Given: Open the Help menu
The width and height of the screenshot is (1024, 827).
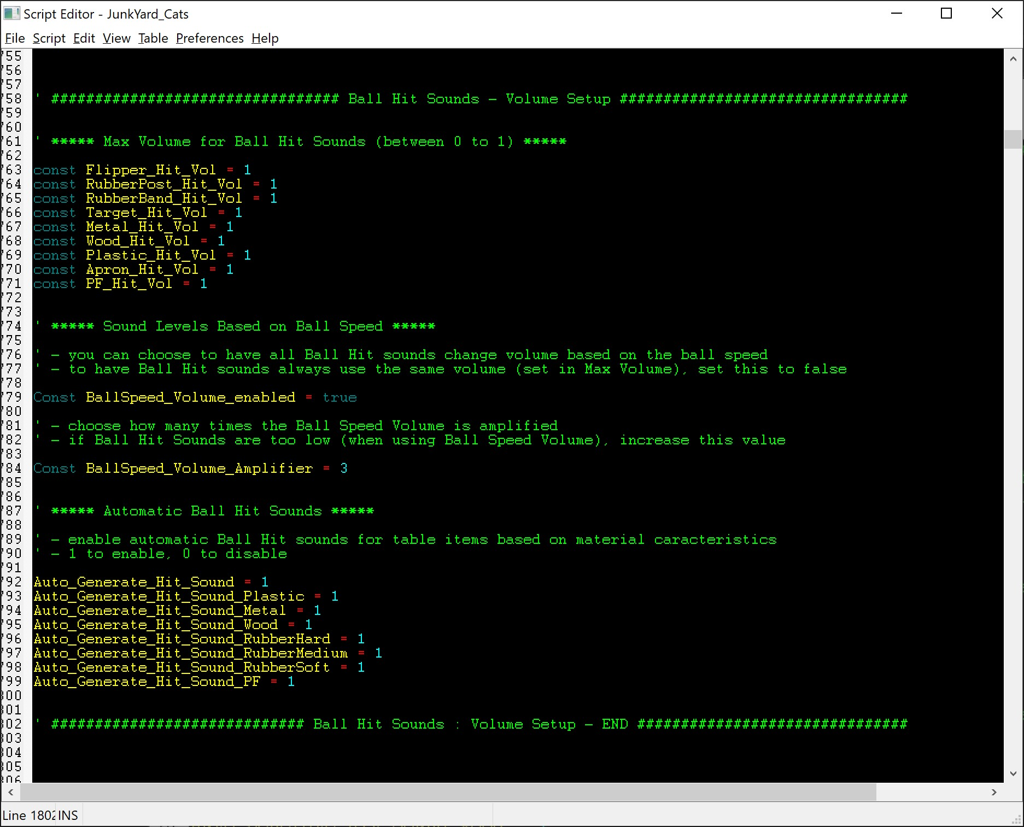Looking at the screenshot, I should [x=265, y=38].
